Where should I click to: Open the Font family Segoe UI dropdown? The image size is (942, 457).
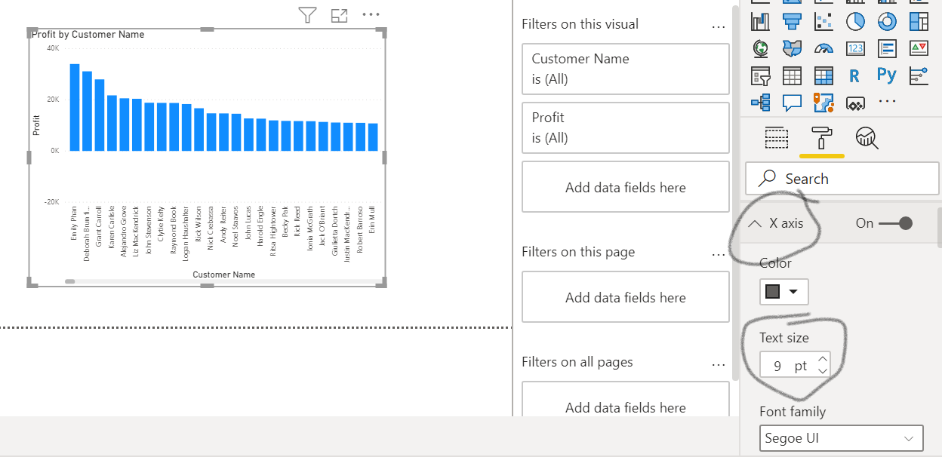click(x=842, y=438)
